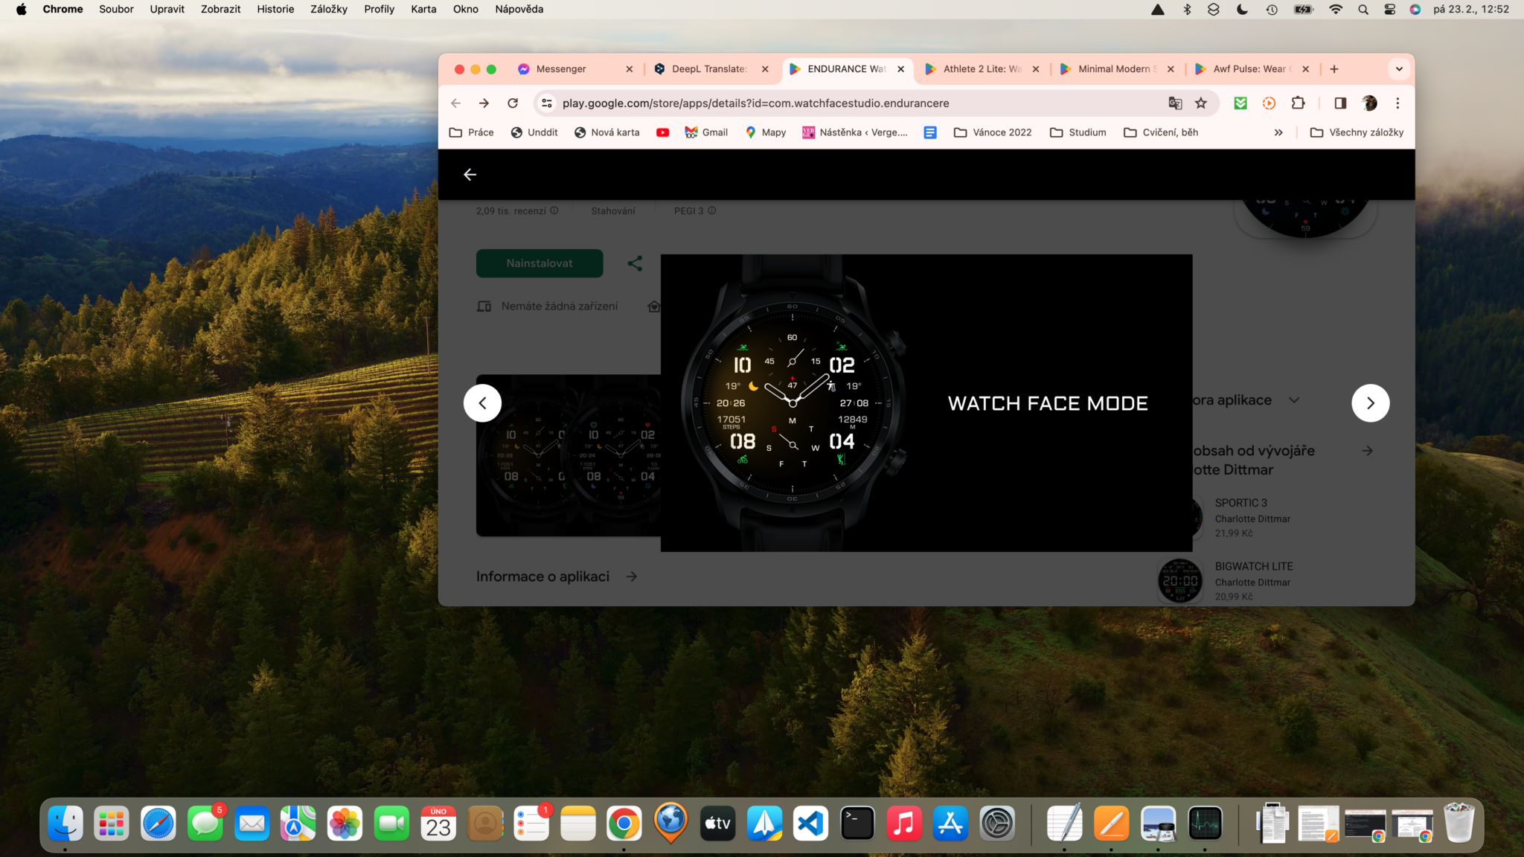Open YouTube bookmark icon
The image size is (1524, 857).
[x=662, y=132]
